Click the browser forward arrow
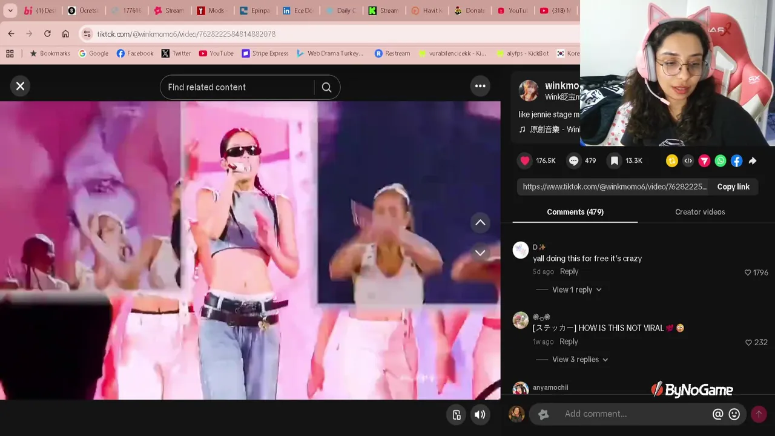This screenshot has height=436, width=775. click(x=29, y=34)
